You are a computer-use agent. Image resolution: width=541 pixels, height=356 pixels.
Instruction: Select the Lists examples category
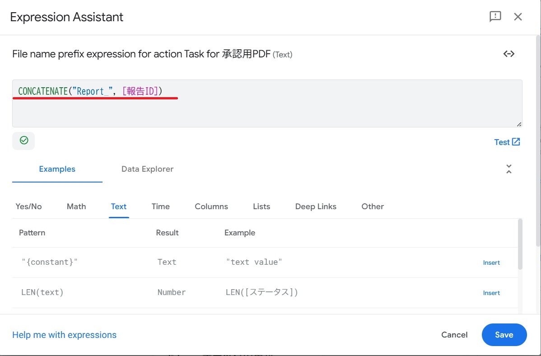261,206
